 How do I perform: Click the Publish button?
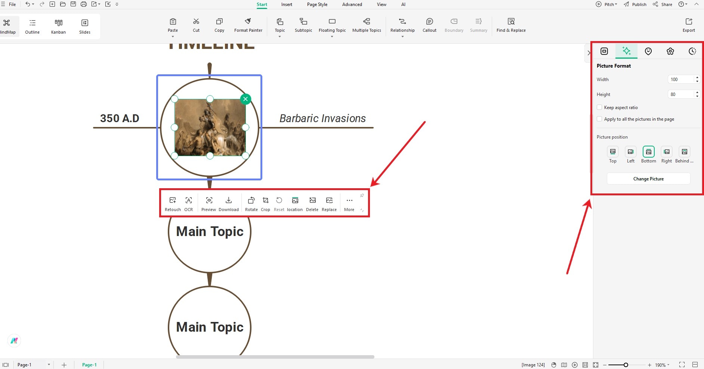635,4
